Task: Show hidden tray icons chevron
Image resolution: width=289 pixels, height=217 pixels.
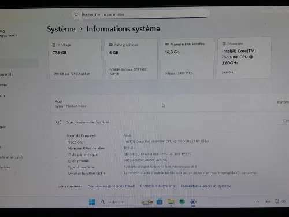Action: (258, 201)
